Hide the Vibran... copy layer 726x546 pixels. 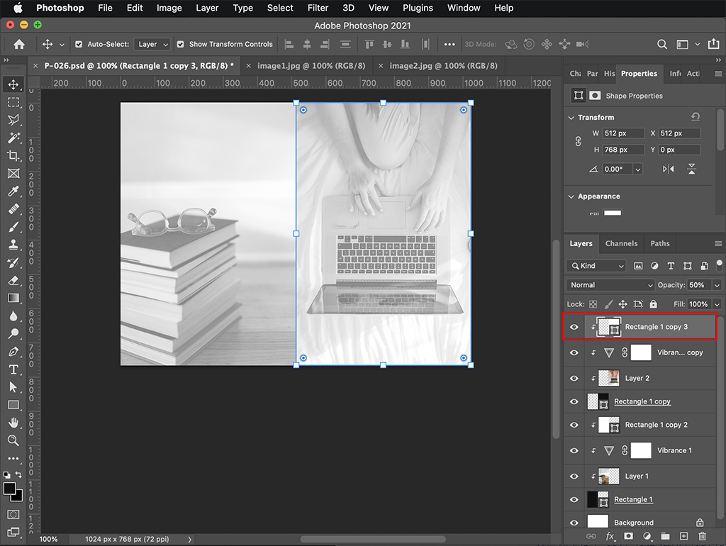click(x=574, y=353)
